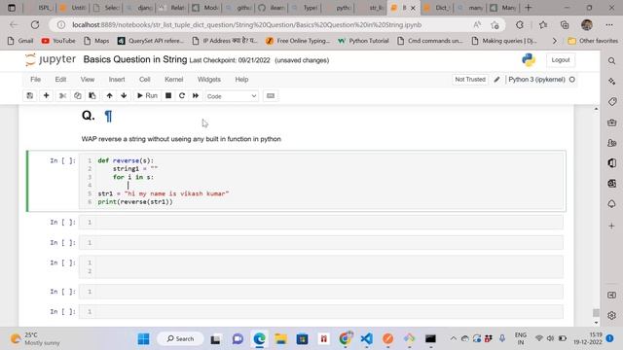This screenshot has height=350, width=623.
Task: Open the Windows Start button
Action: pyautogui.click(x=143, y=339)
